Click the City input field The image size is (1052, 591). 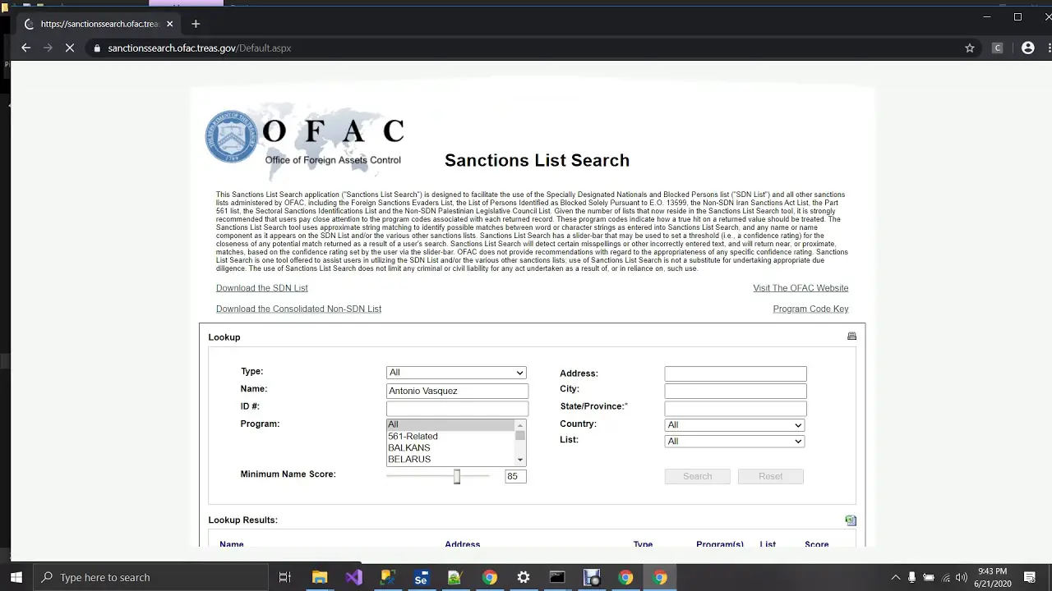736,392
